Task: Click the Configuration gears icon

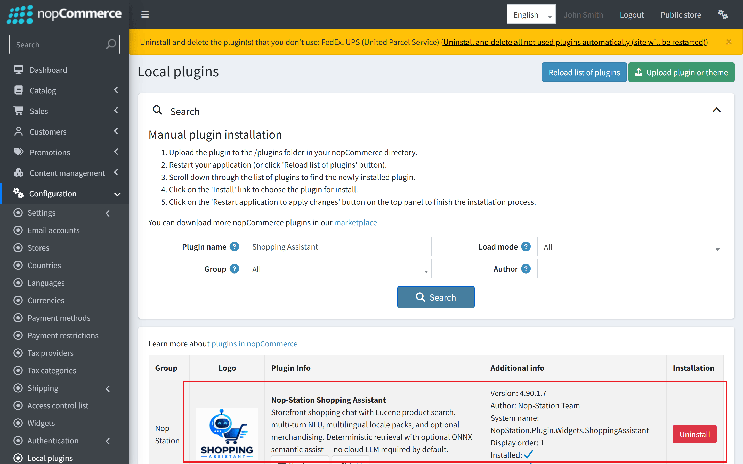Action: [18, 193]
